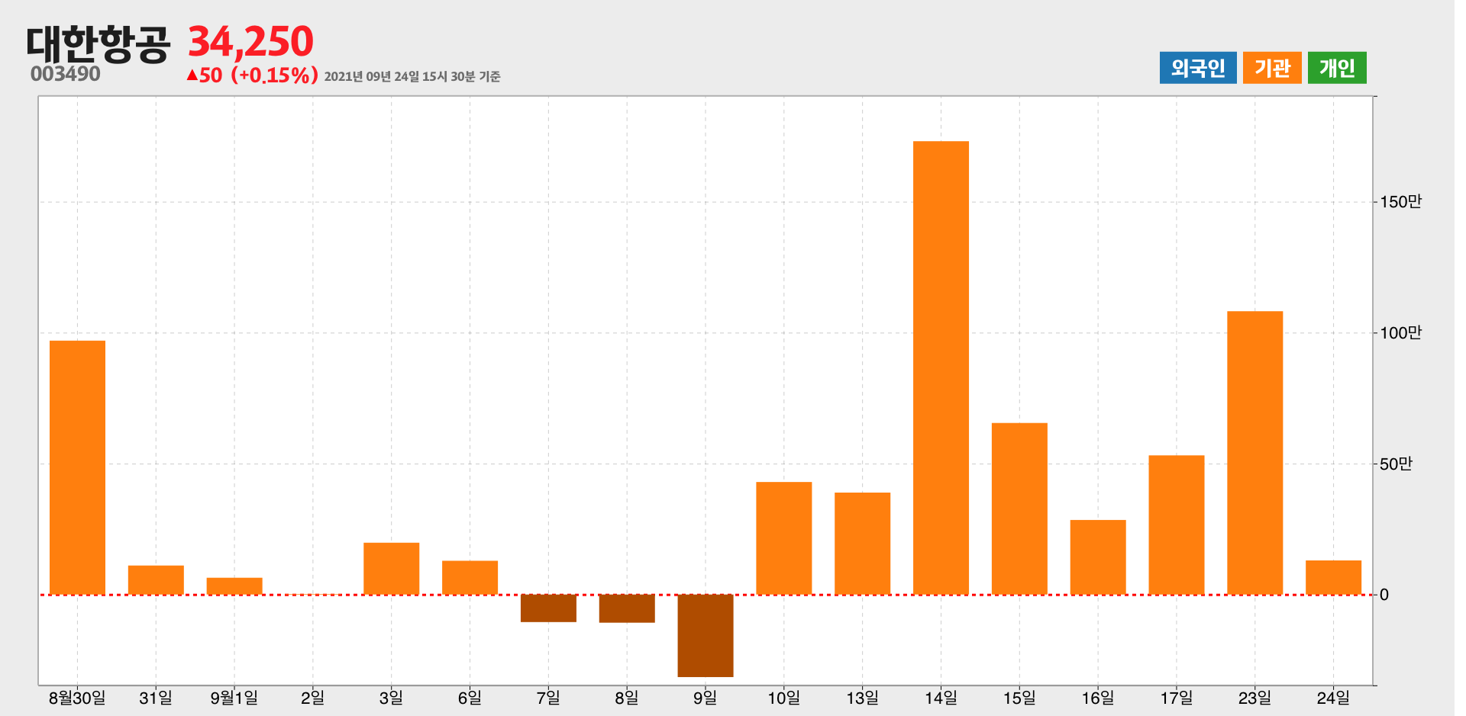The height and width of the screenshot is (716, 1466).
Task: Click the 7일 x-axis date label
Action: (548, 698)
